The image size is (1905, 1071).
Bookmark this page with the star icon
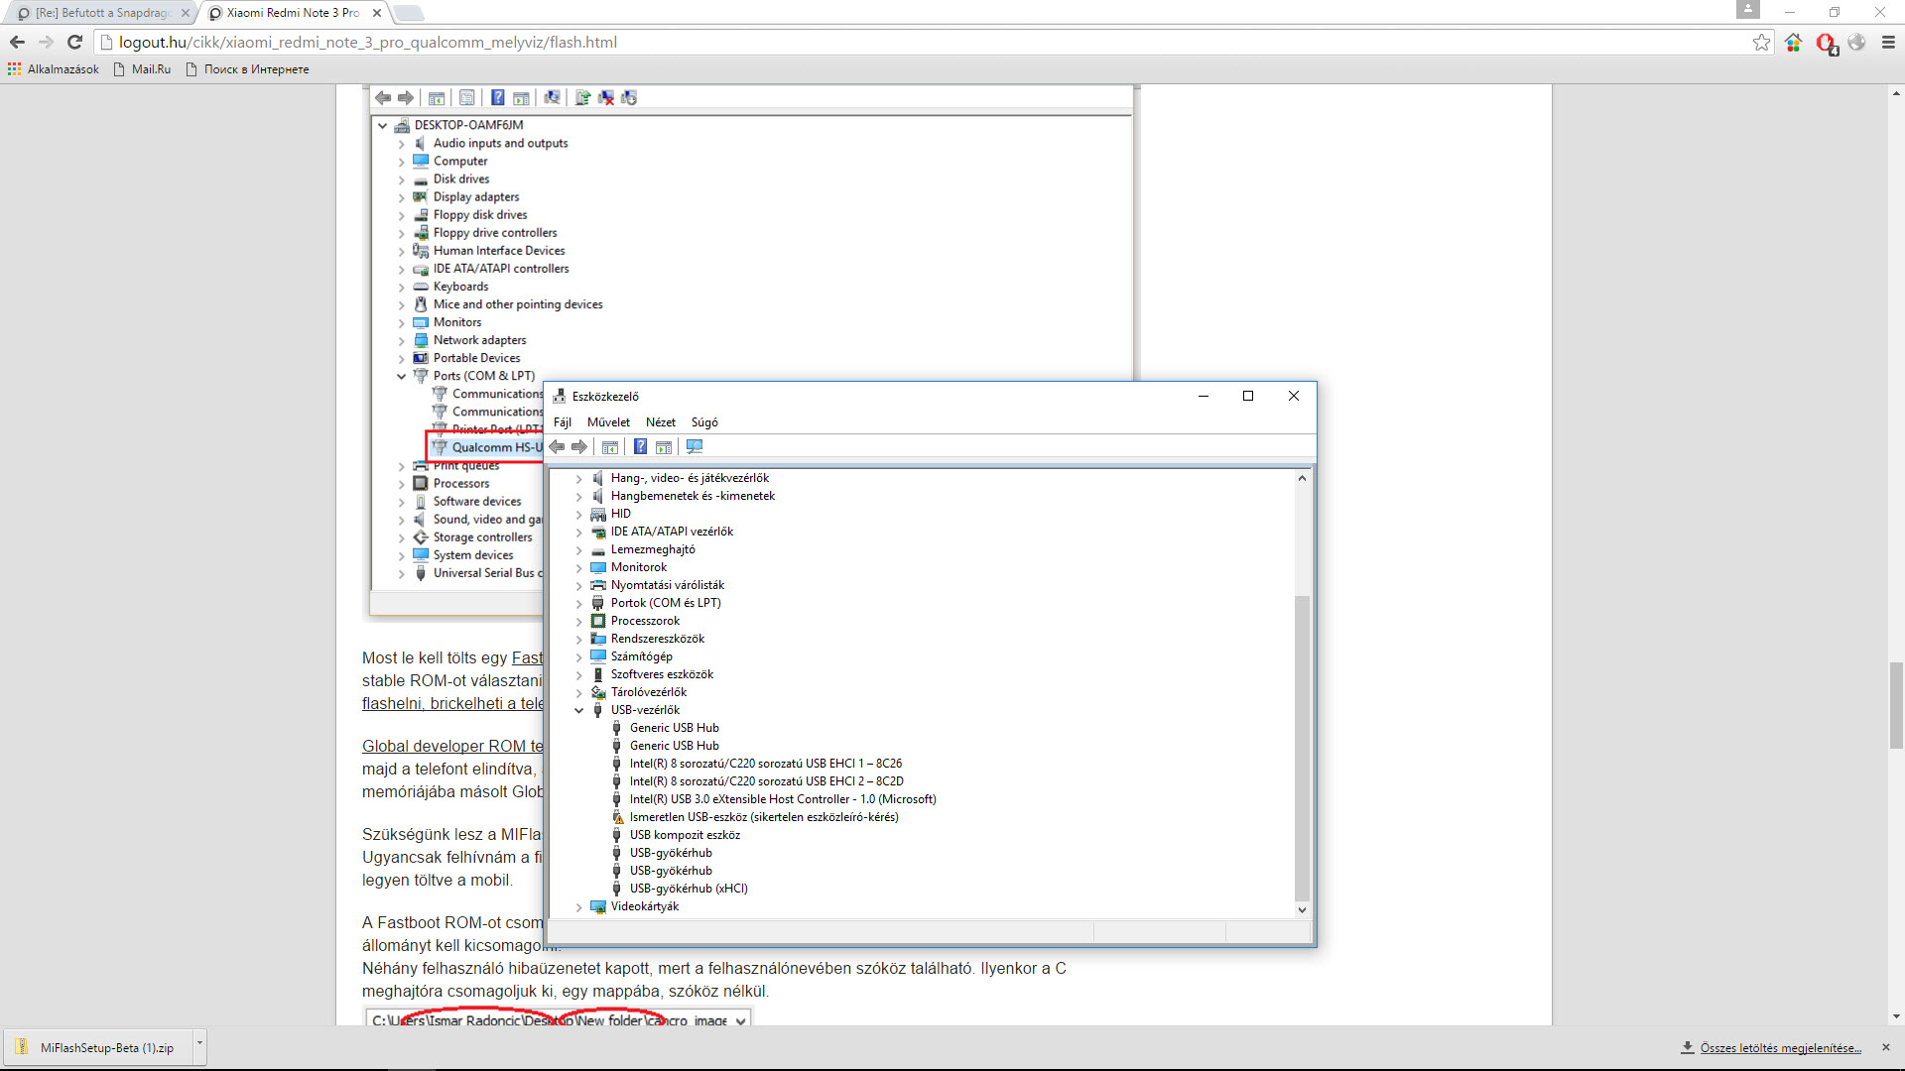point(1761,42)
